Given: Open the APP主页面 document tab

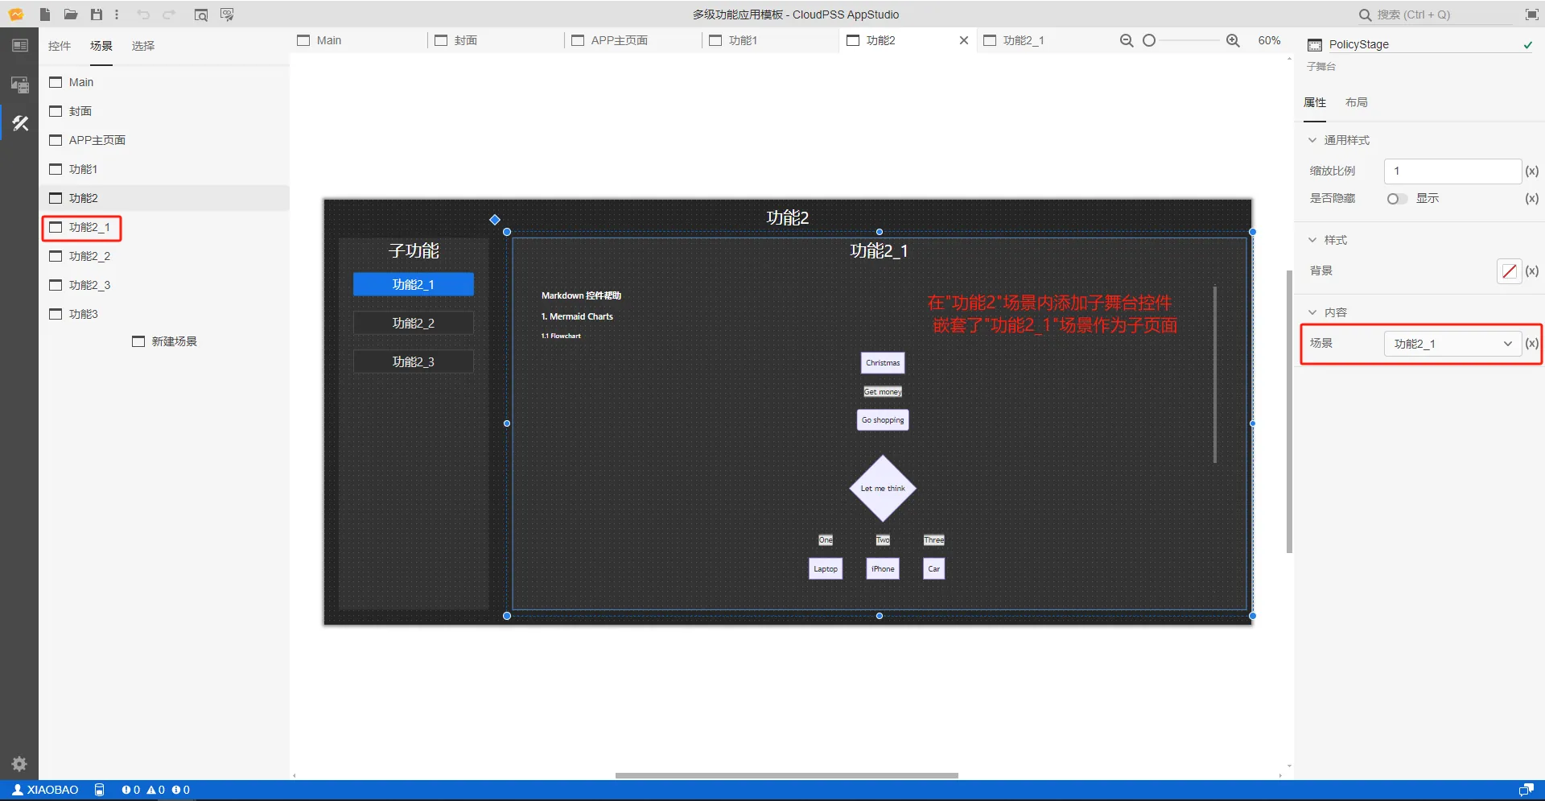Looking at the screenshot, I should pyautogui.click(x=633, y=40).
